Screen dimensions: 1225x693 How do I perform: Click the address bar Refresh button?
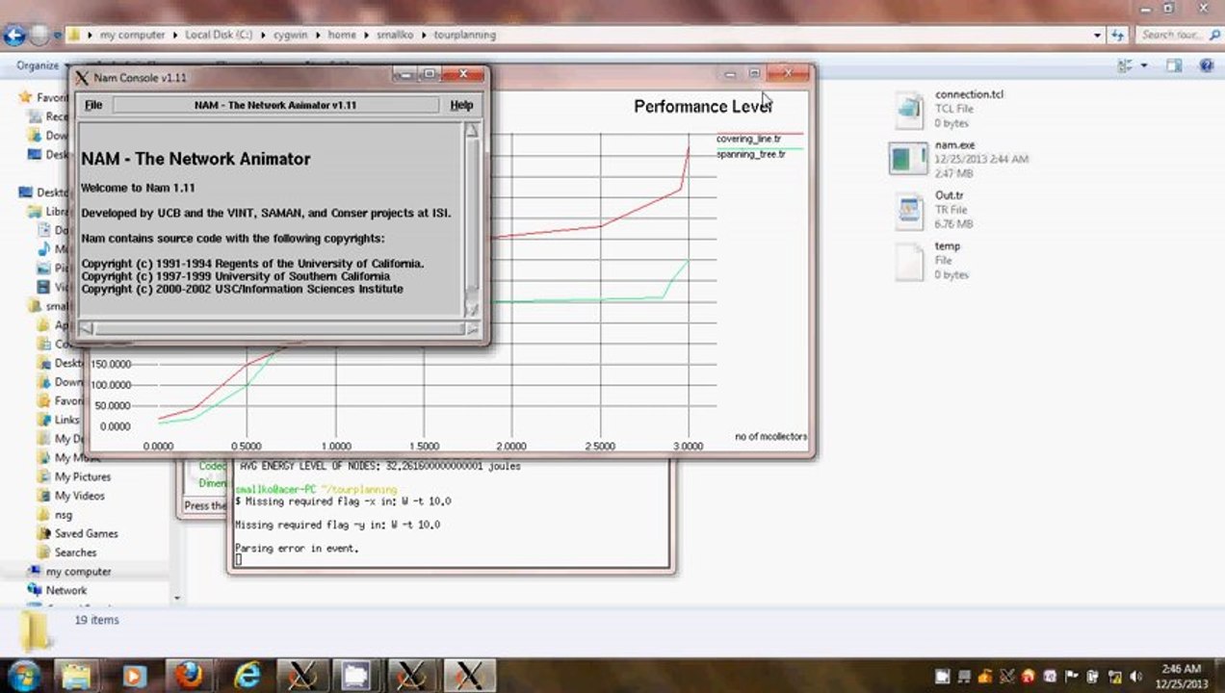click(x=1117, y=35)
